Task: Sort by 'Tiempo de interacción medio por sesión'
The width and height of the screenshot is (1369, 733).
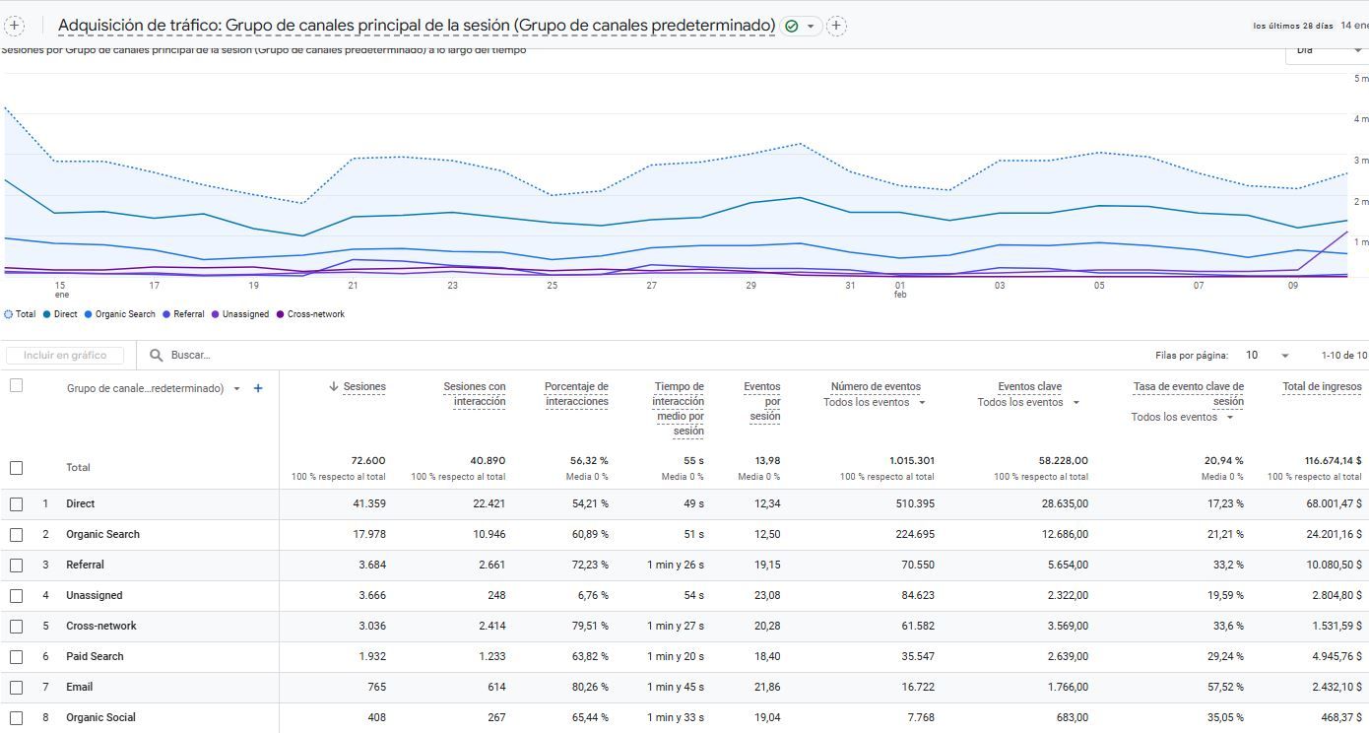Action: coord(678,409)
